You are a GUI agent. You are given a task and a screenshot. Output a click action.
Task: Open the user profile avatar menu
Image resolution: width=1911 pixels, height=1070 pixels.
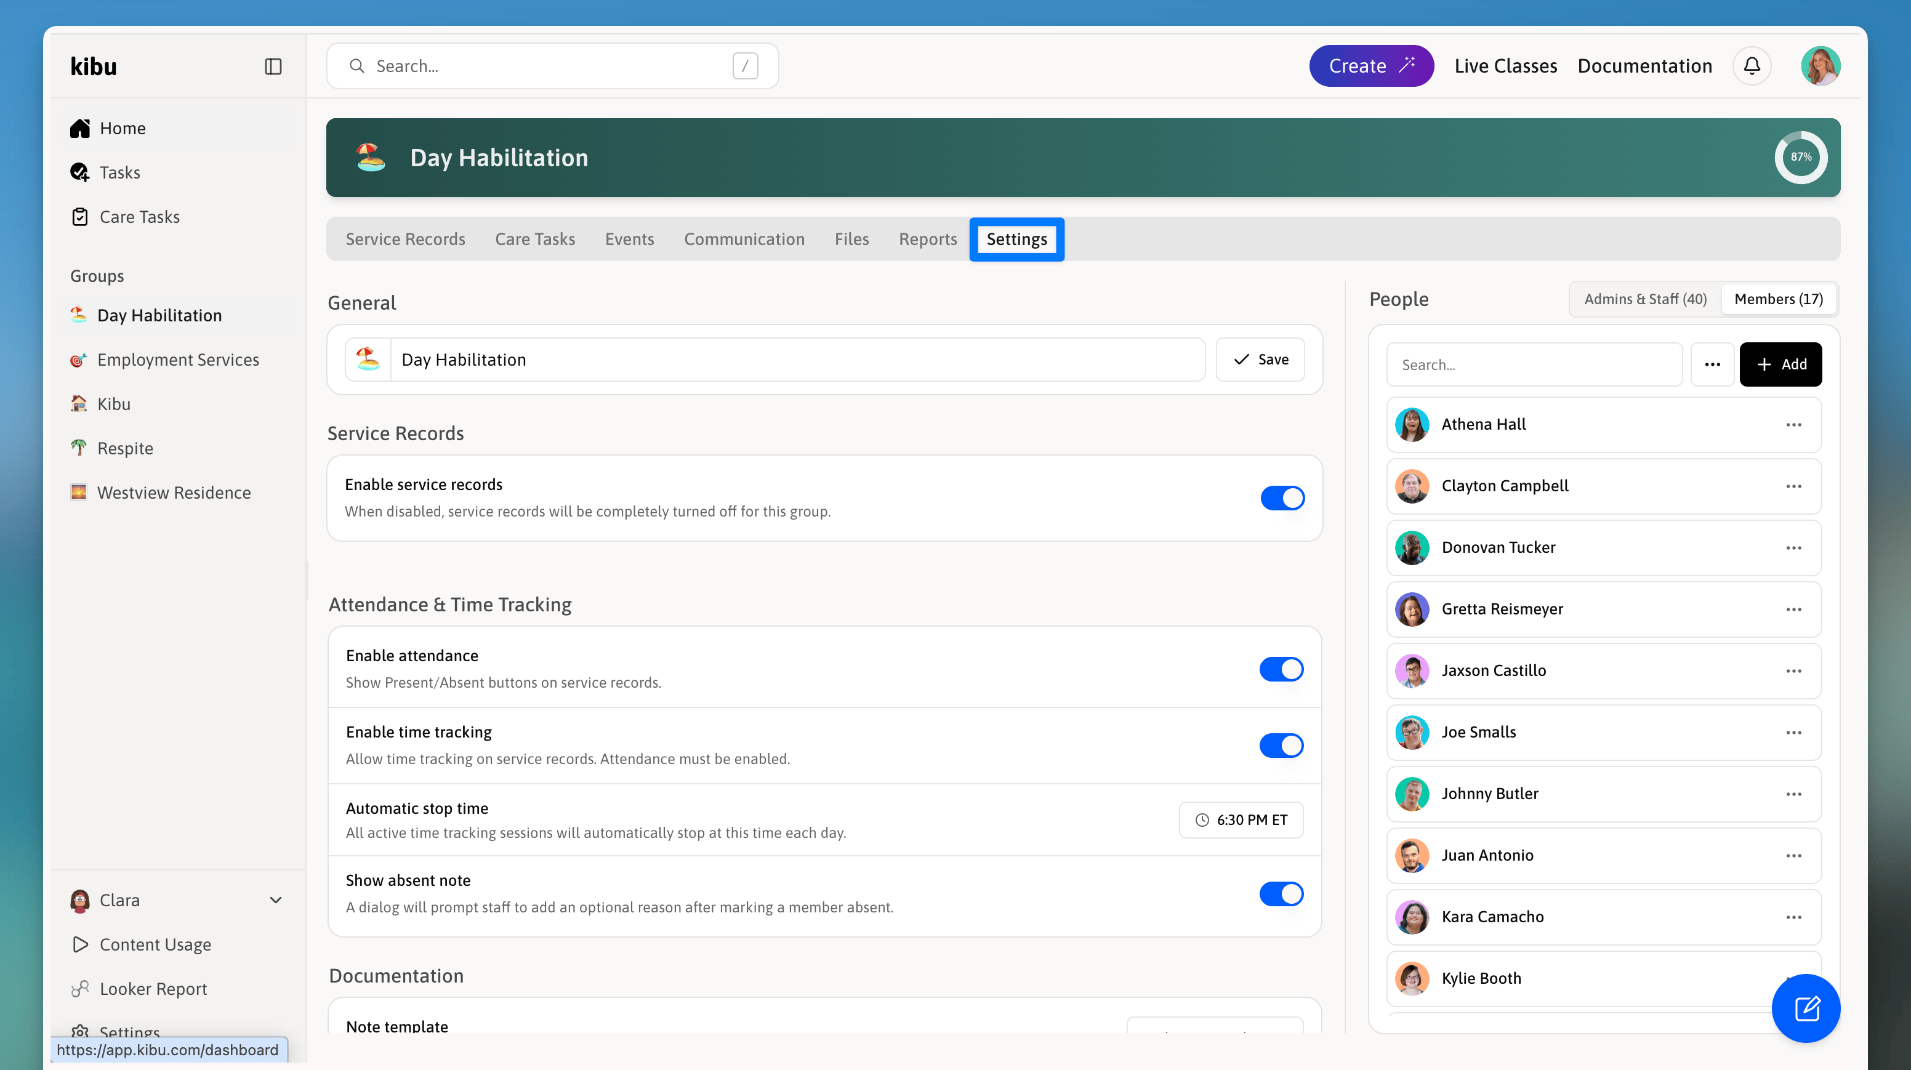1820,66
